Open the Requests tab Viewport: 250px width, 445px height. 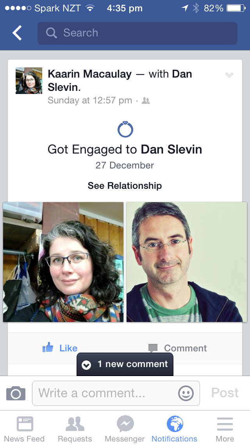(75, 429)
